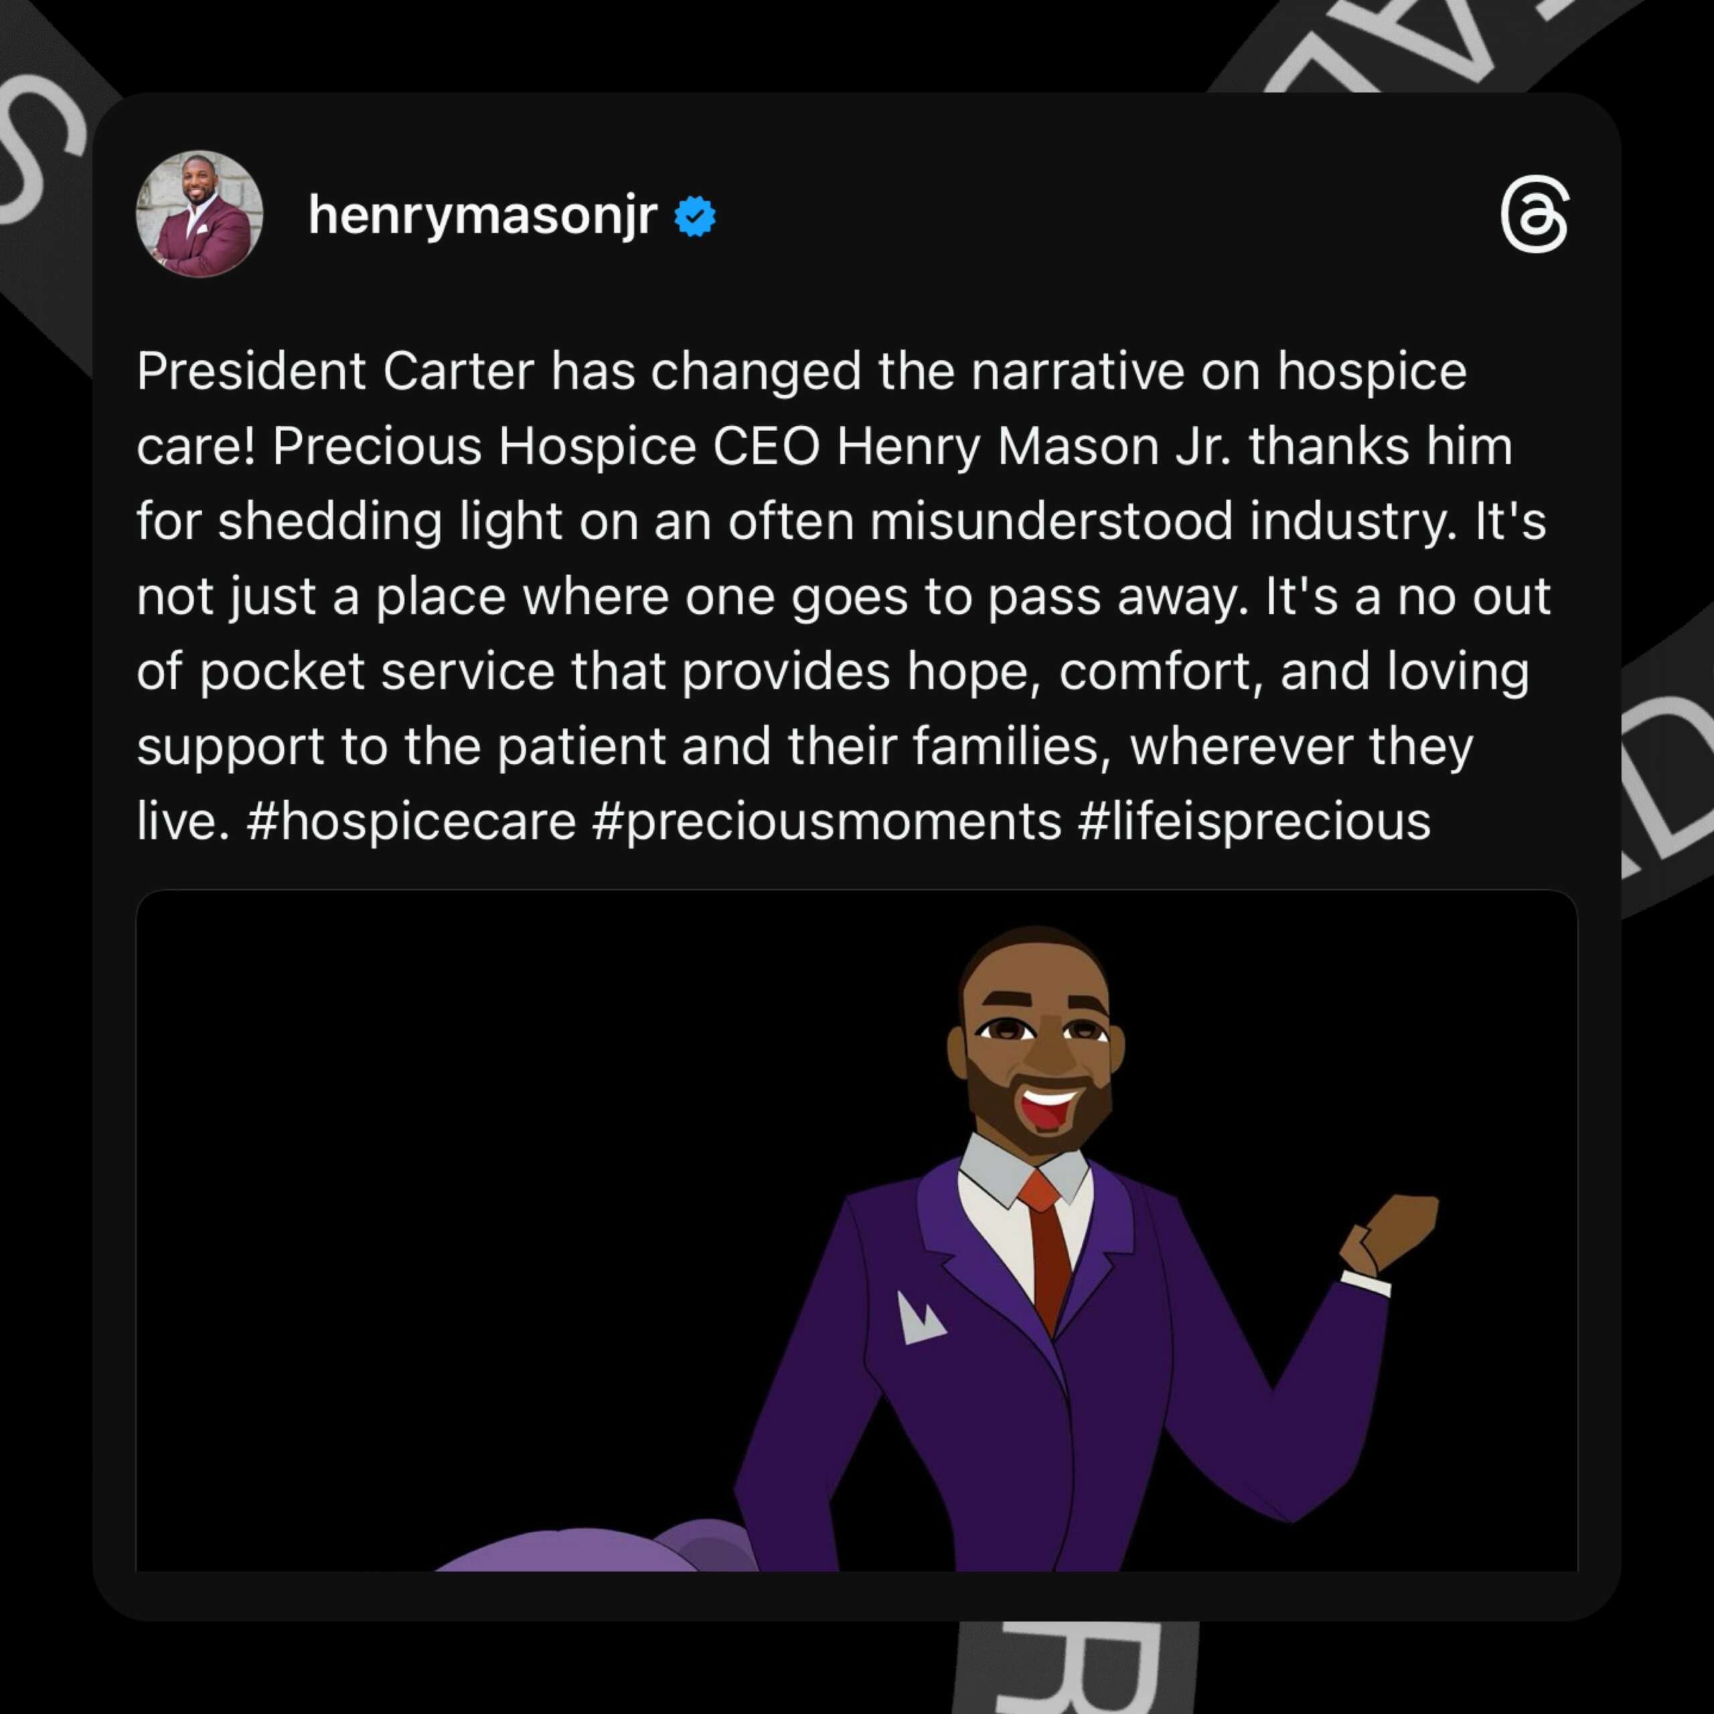Open the henrymasonjr profile avatar
Viewport: 1714px width, 1714px height.
[x=199, y=214]
